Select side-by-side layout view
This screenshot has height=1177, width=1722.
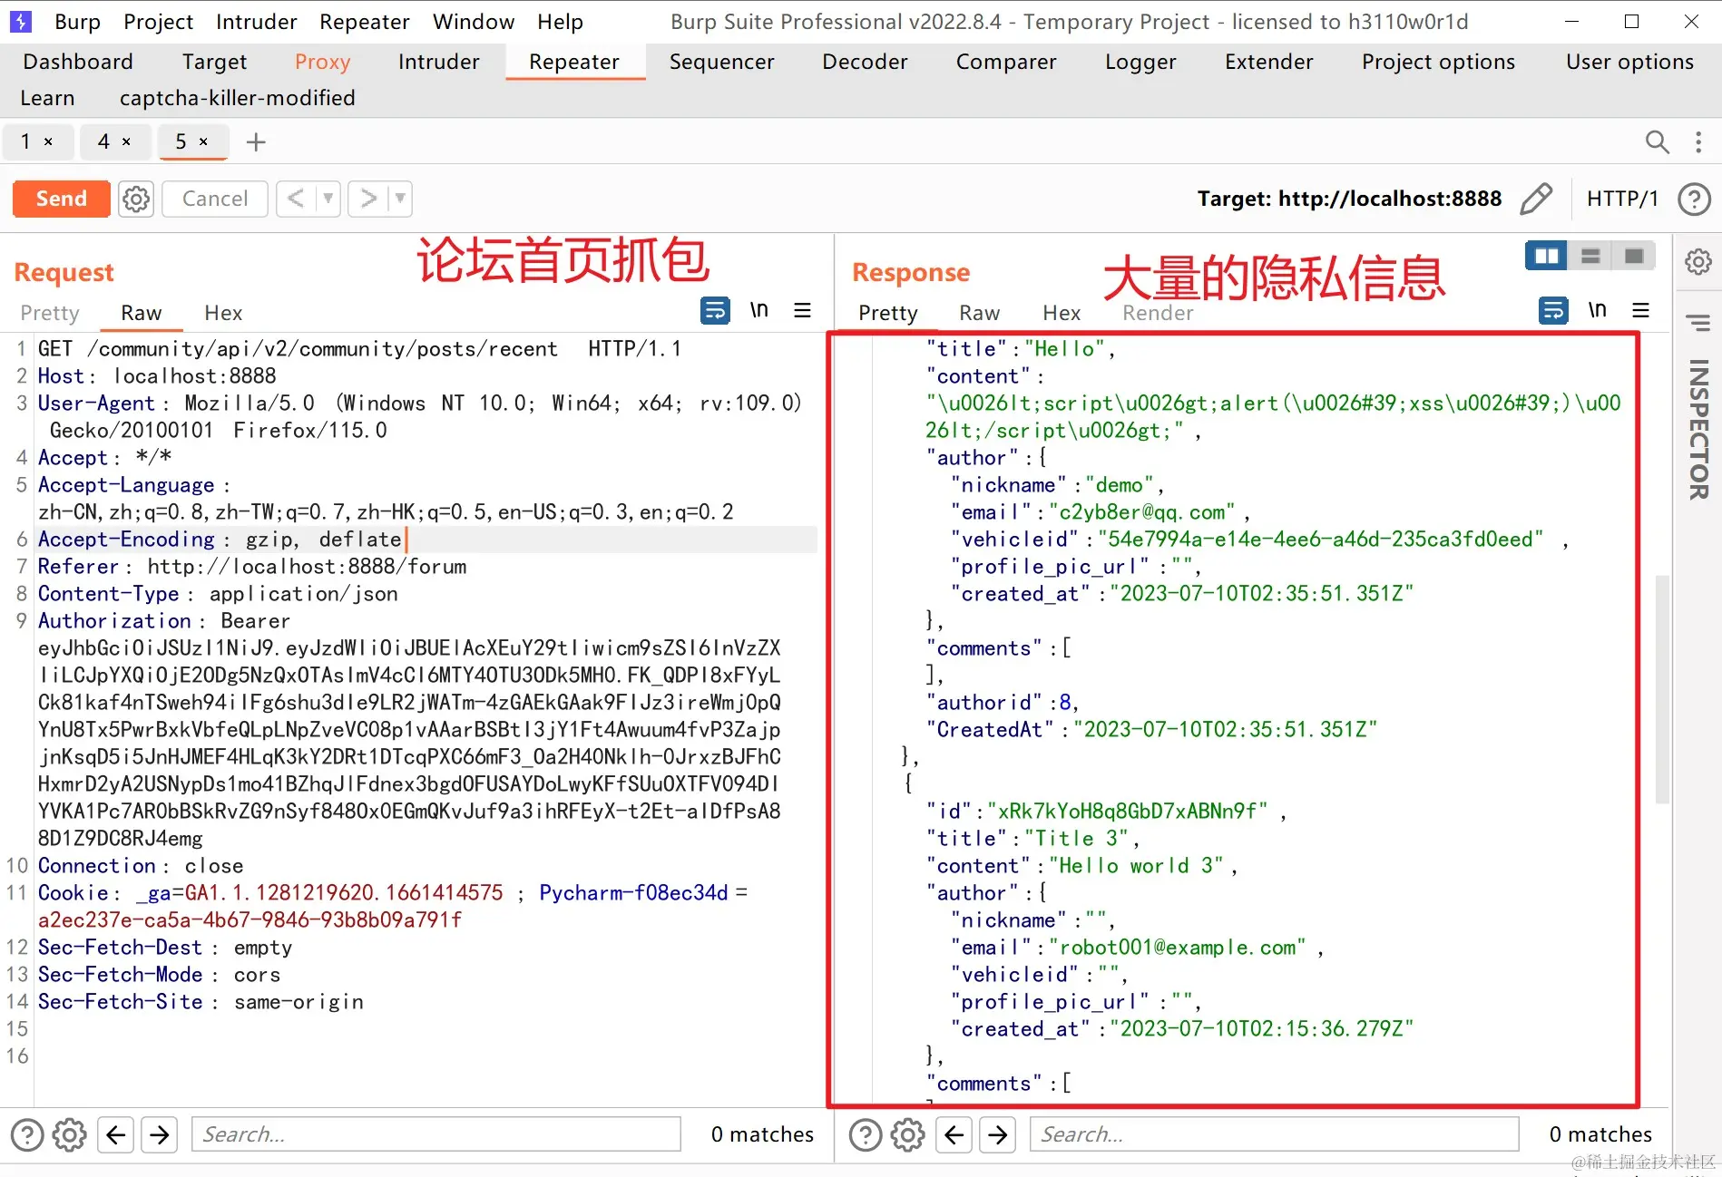pyautogui.click(x=1547, y=257)
